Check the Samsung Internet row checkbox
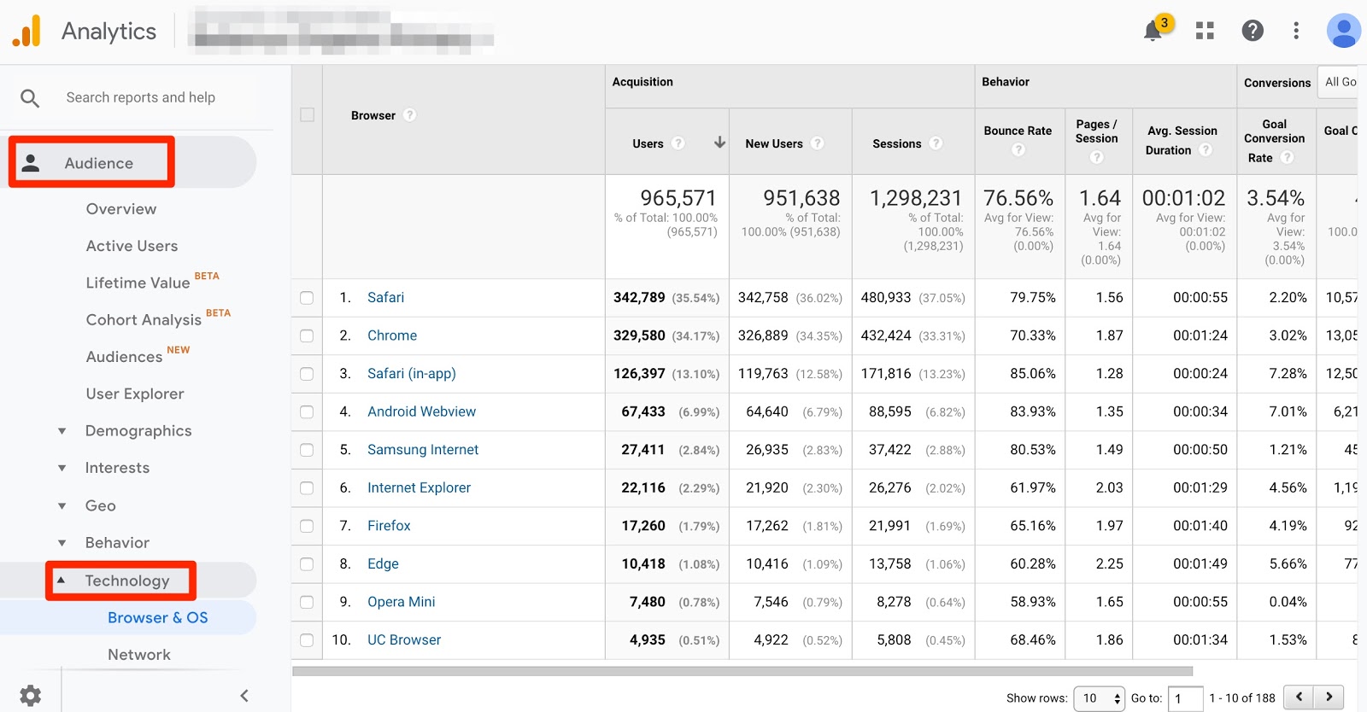 pyautogui.click(x=307, y=450)
